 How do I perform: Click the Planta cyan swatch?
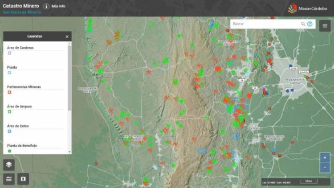point(9,73)
